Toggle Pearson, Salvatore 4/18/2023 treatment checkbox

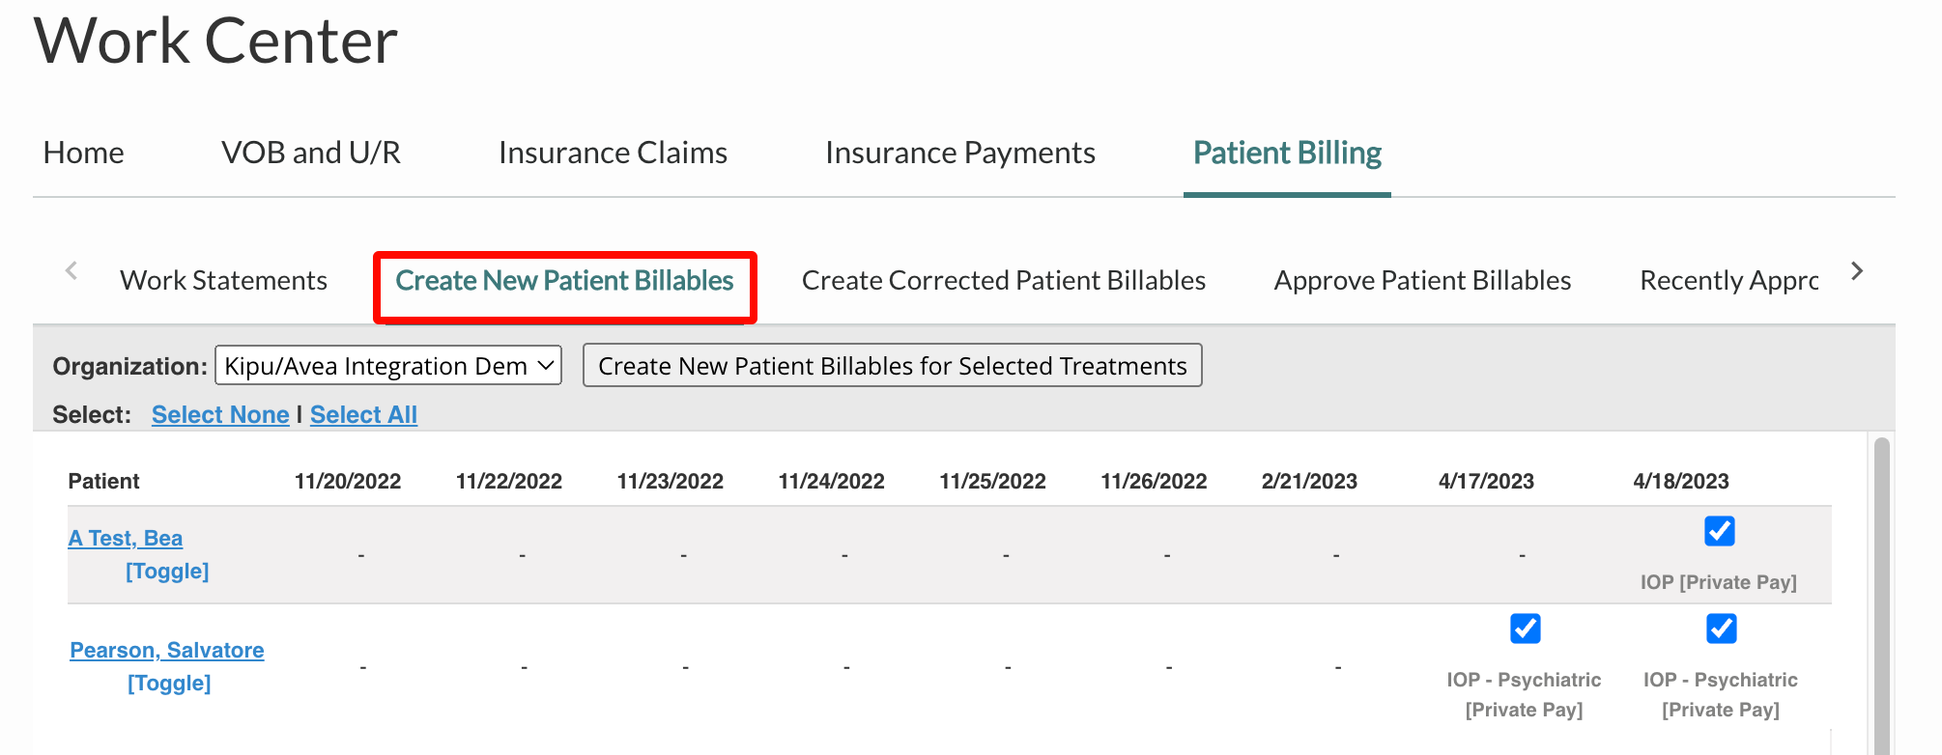pyautogui.click(x=1721, y=629)
